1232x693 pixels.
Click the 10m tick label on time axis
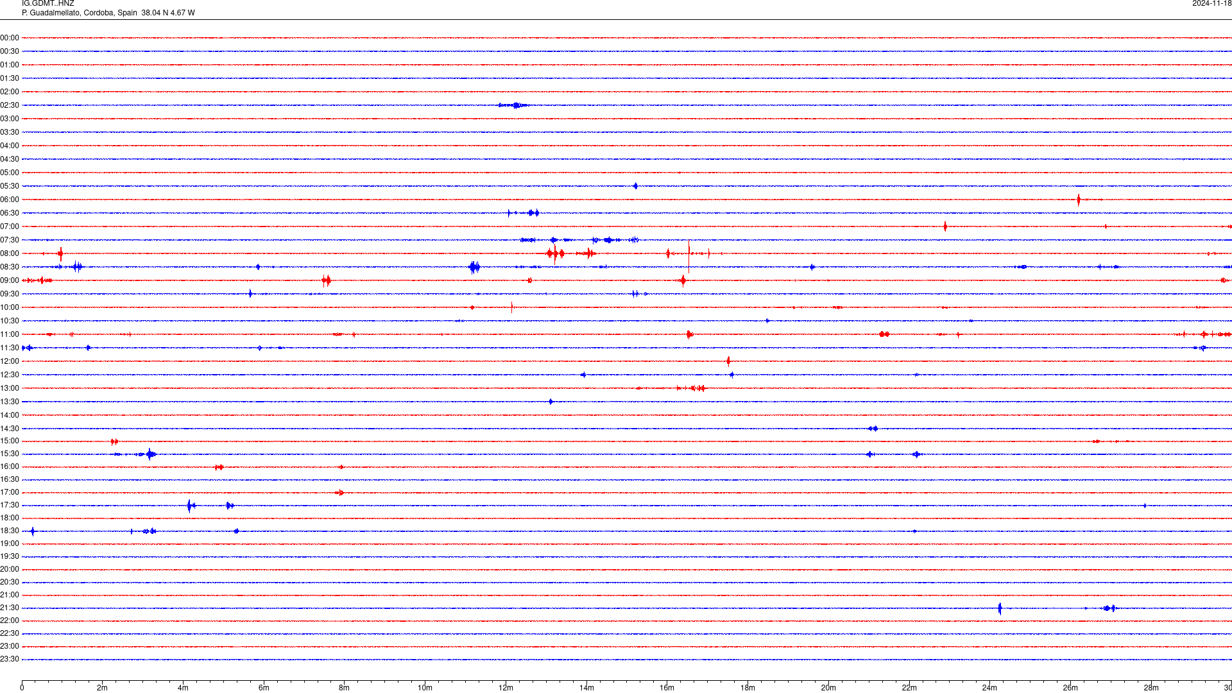(425, 688)
